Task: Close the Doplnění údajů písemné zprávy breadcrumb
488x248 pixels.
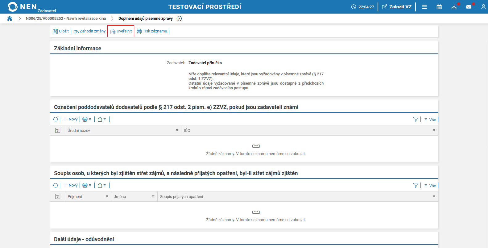Action: point(179,19)
